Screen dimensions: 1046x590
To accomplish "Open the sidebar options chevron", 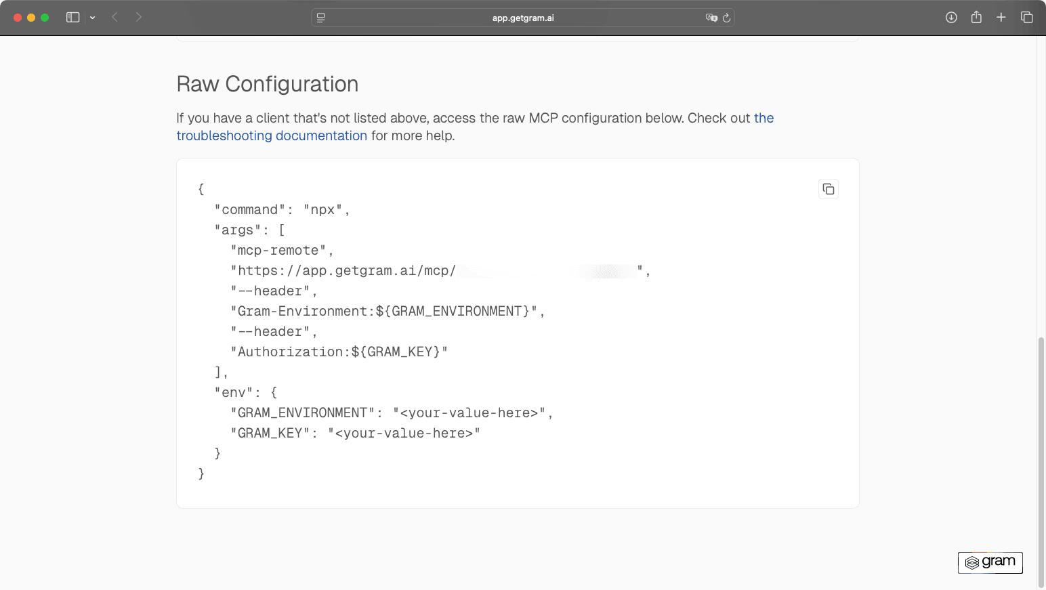I will [x=93, y=17].
